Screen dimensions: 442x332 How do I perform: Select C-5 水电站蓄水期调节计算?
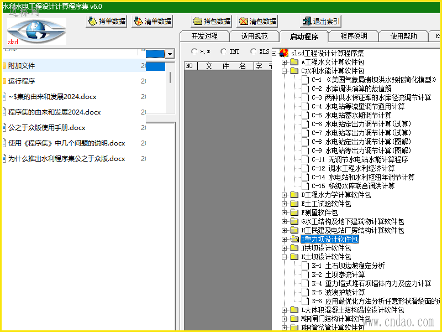click(351, 115)
